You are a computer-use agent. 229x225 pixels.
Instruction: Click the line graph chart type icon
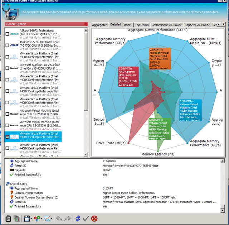pyautogui.click(x=47, y=219)
